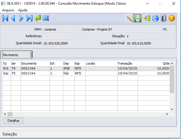The width and height of the screenshot is (181, 139).
Task: Click the Ser column header
Action: tap(16, 63)
